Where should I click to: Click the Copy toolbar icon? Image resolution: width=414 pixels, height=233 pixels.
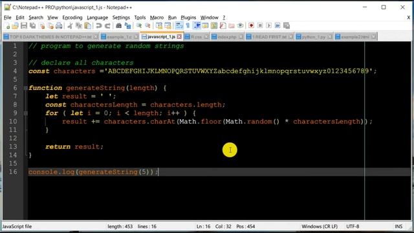click(79, 26)
